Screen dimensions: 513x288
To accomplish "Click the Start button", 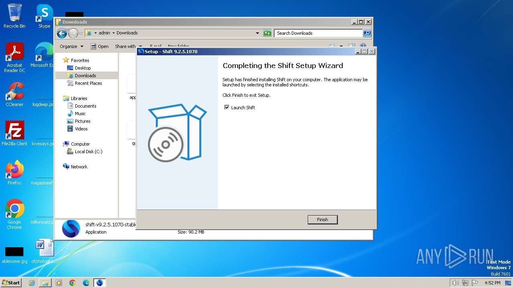I will pyautogui.click(x=11, y=282).
